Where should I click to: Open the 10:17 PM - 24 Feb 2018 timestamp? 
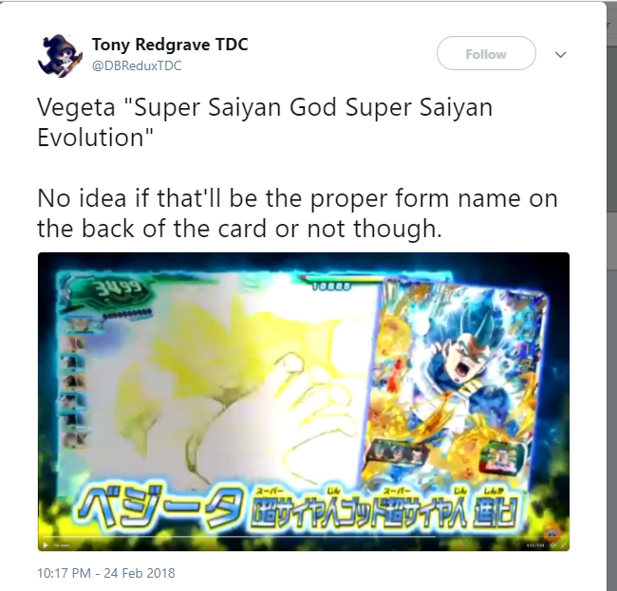(106, 573)
